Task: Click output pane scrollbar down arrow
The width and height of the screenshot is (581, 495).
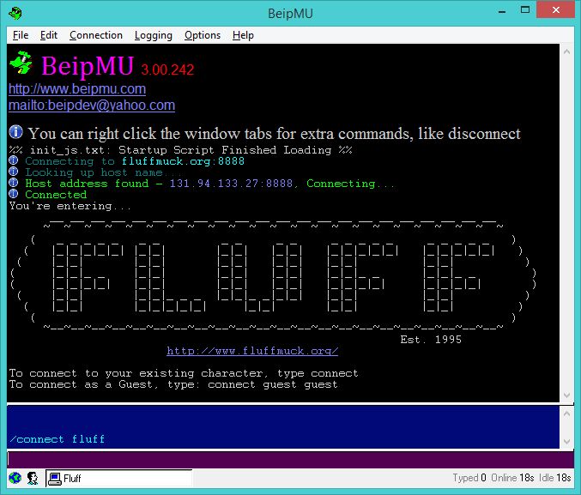Action: [x=566, y=395]
